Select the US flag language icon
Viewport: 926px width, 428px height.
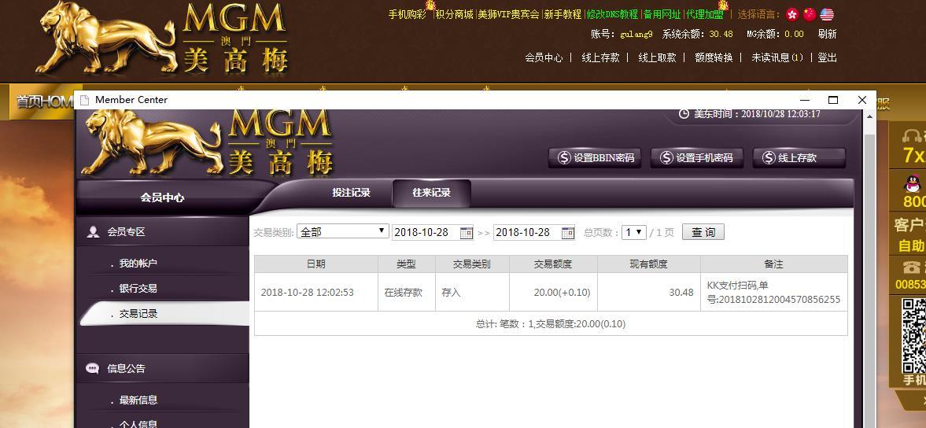[x=827, y=14]
